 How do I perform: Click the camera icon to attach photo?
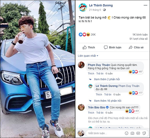pyautogui.click(x=132, y=133)
